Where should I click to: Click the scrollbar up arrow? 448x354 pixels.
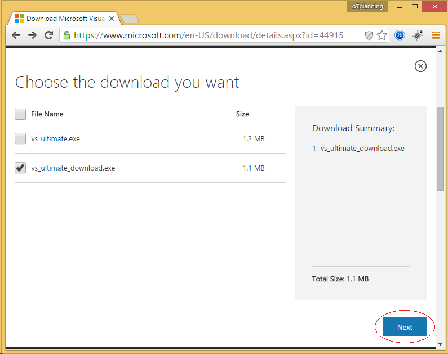[440, 51]
